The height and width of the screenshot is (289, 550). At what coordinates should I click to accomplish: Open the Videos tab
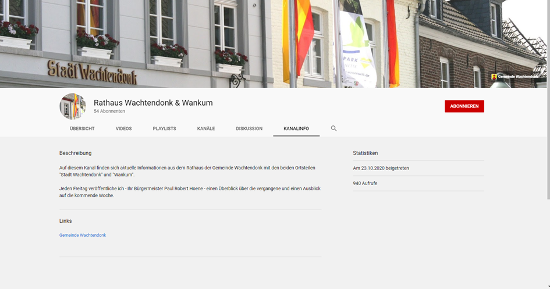(x=123, y=129)
